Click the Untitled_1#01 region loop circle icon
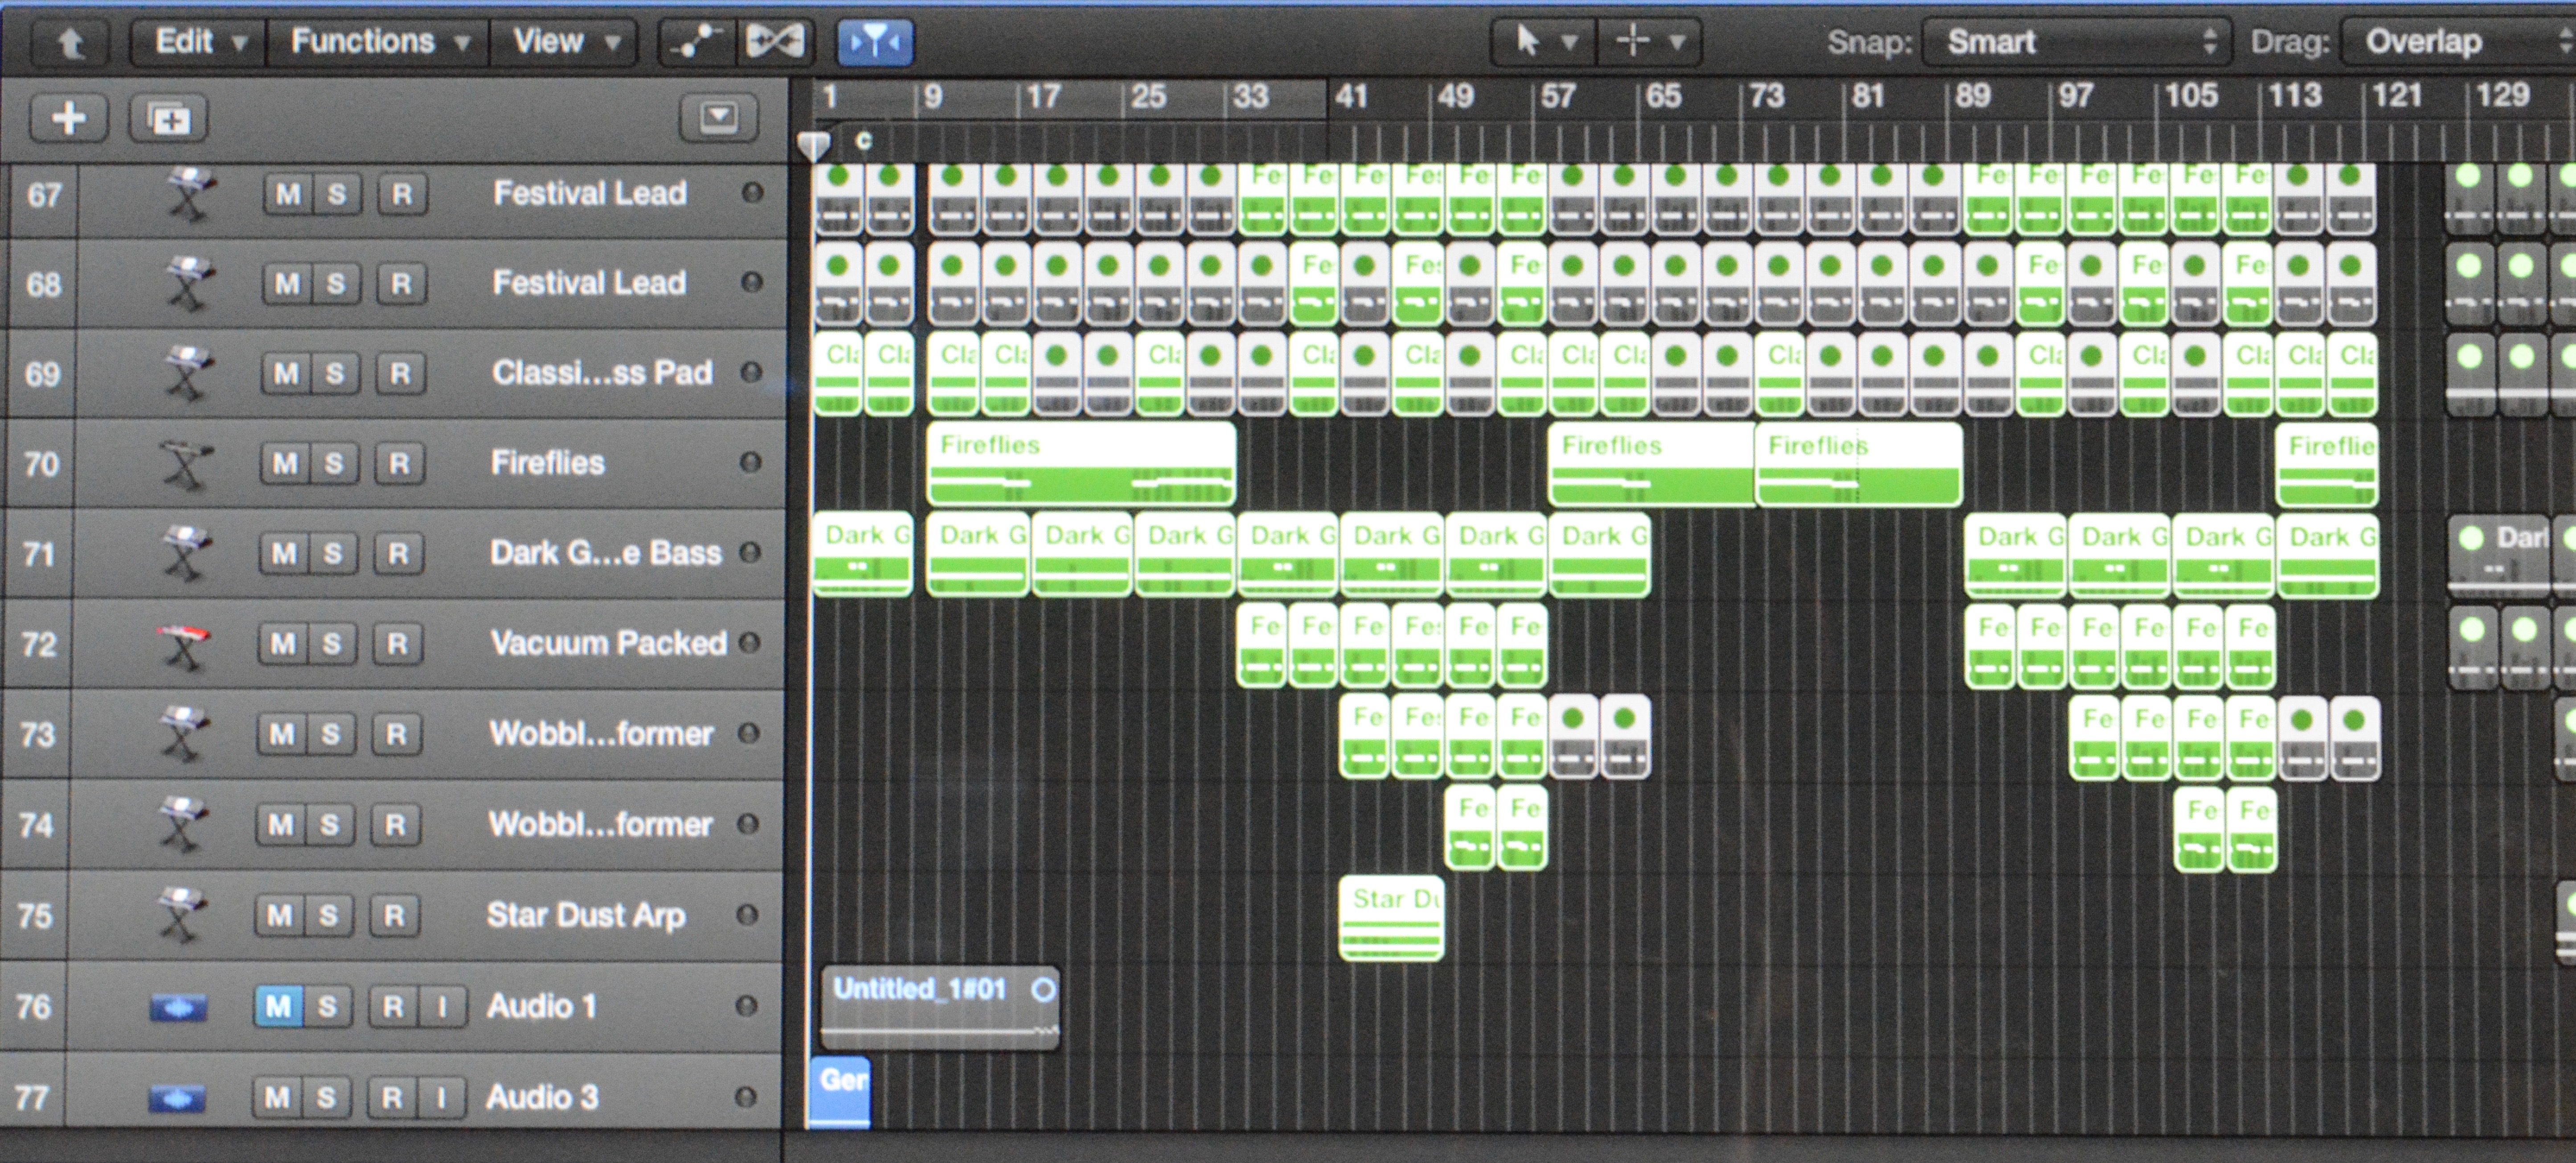 (1043, 990)
